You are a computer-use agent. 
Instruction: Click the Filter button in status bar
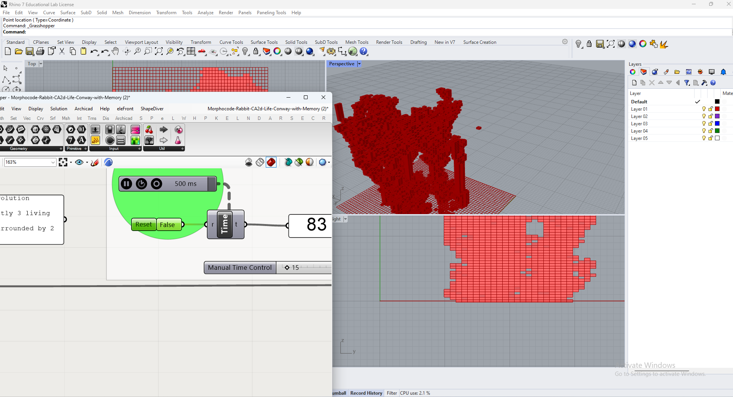pos(392,393)
